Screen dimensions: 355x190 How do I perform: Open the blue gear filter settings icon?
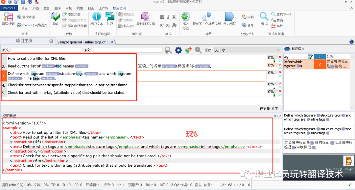[x=178, y=50]
